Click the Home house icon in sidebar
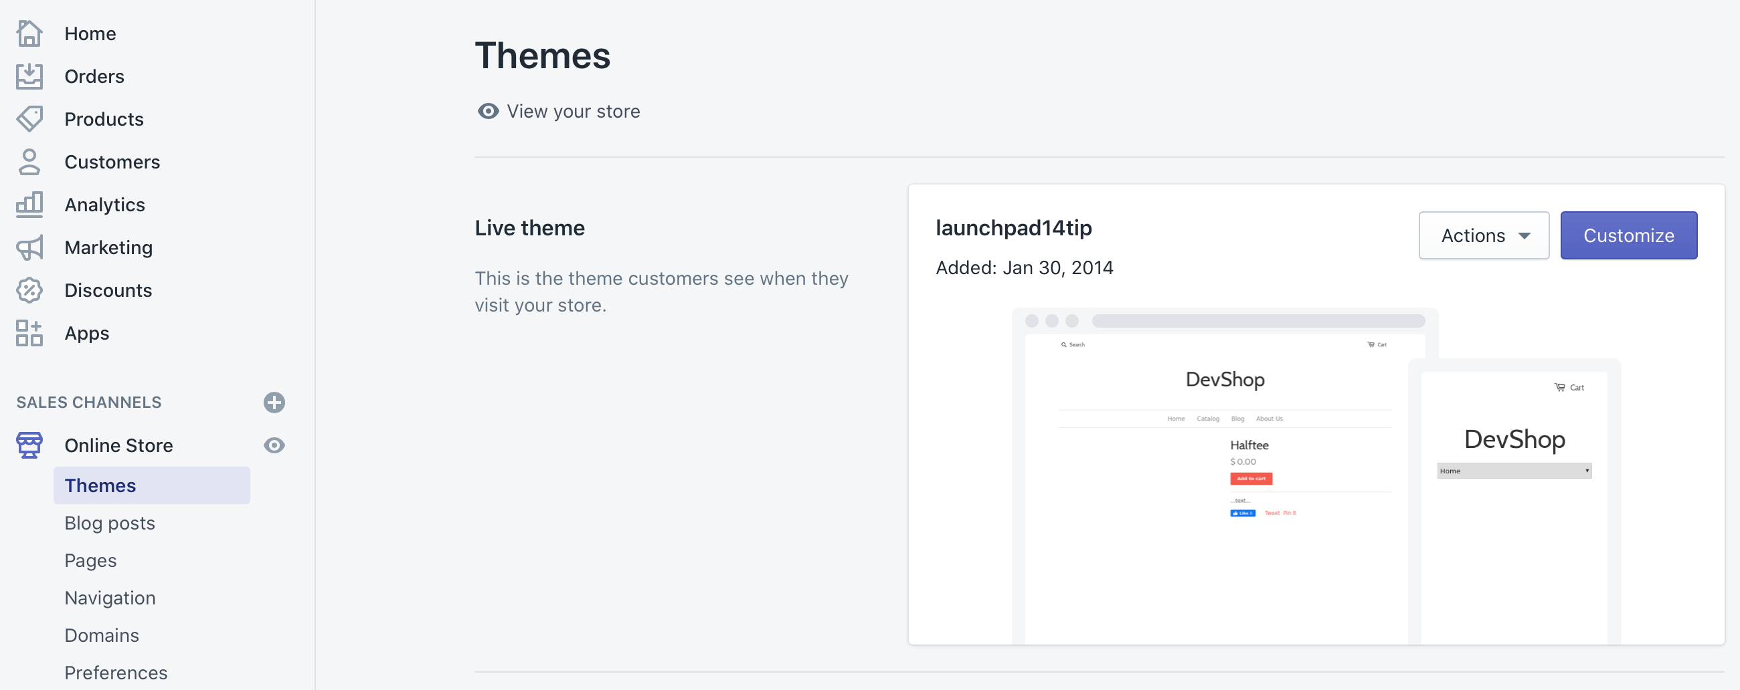1740x690 pixels. [x=29, y=33]
